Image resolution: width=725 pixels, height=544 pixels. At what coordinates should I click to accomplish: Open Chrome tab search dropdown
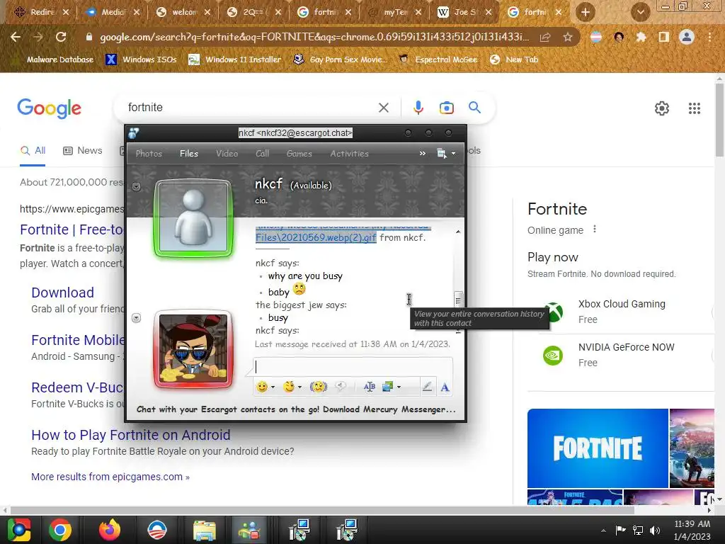(640, 13)
